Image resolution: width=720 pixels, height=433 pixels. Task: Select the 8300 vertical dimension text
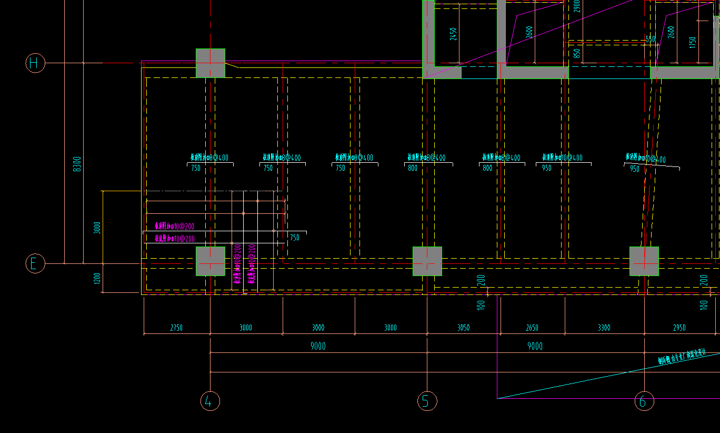click(x=77, y=164)
